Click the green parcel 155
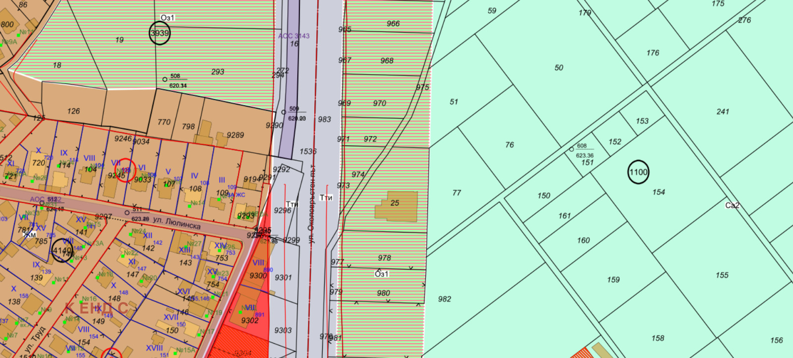 point(722,275)
